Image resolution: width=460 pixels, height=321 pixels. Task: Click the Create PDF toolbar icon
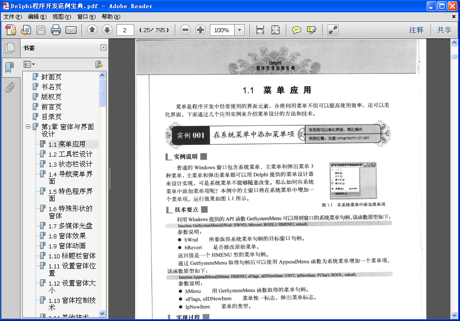tap(11, 30)
